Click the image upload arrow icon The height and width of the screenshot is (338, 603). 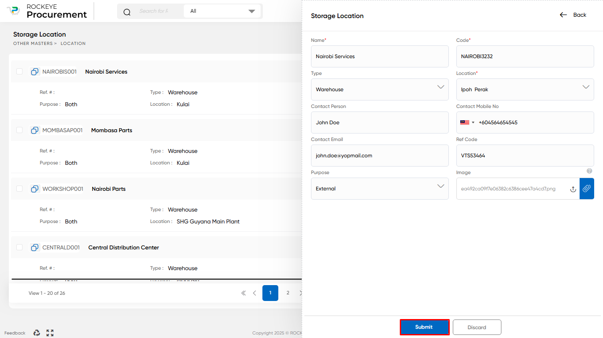[573, 189]
